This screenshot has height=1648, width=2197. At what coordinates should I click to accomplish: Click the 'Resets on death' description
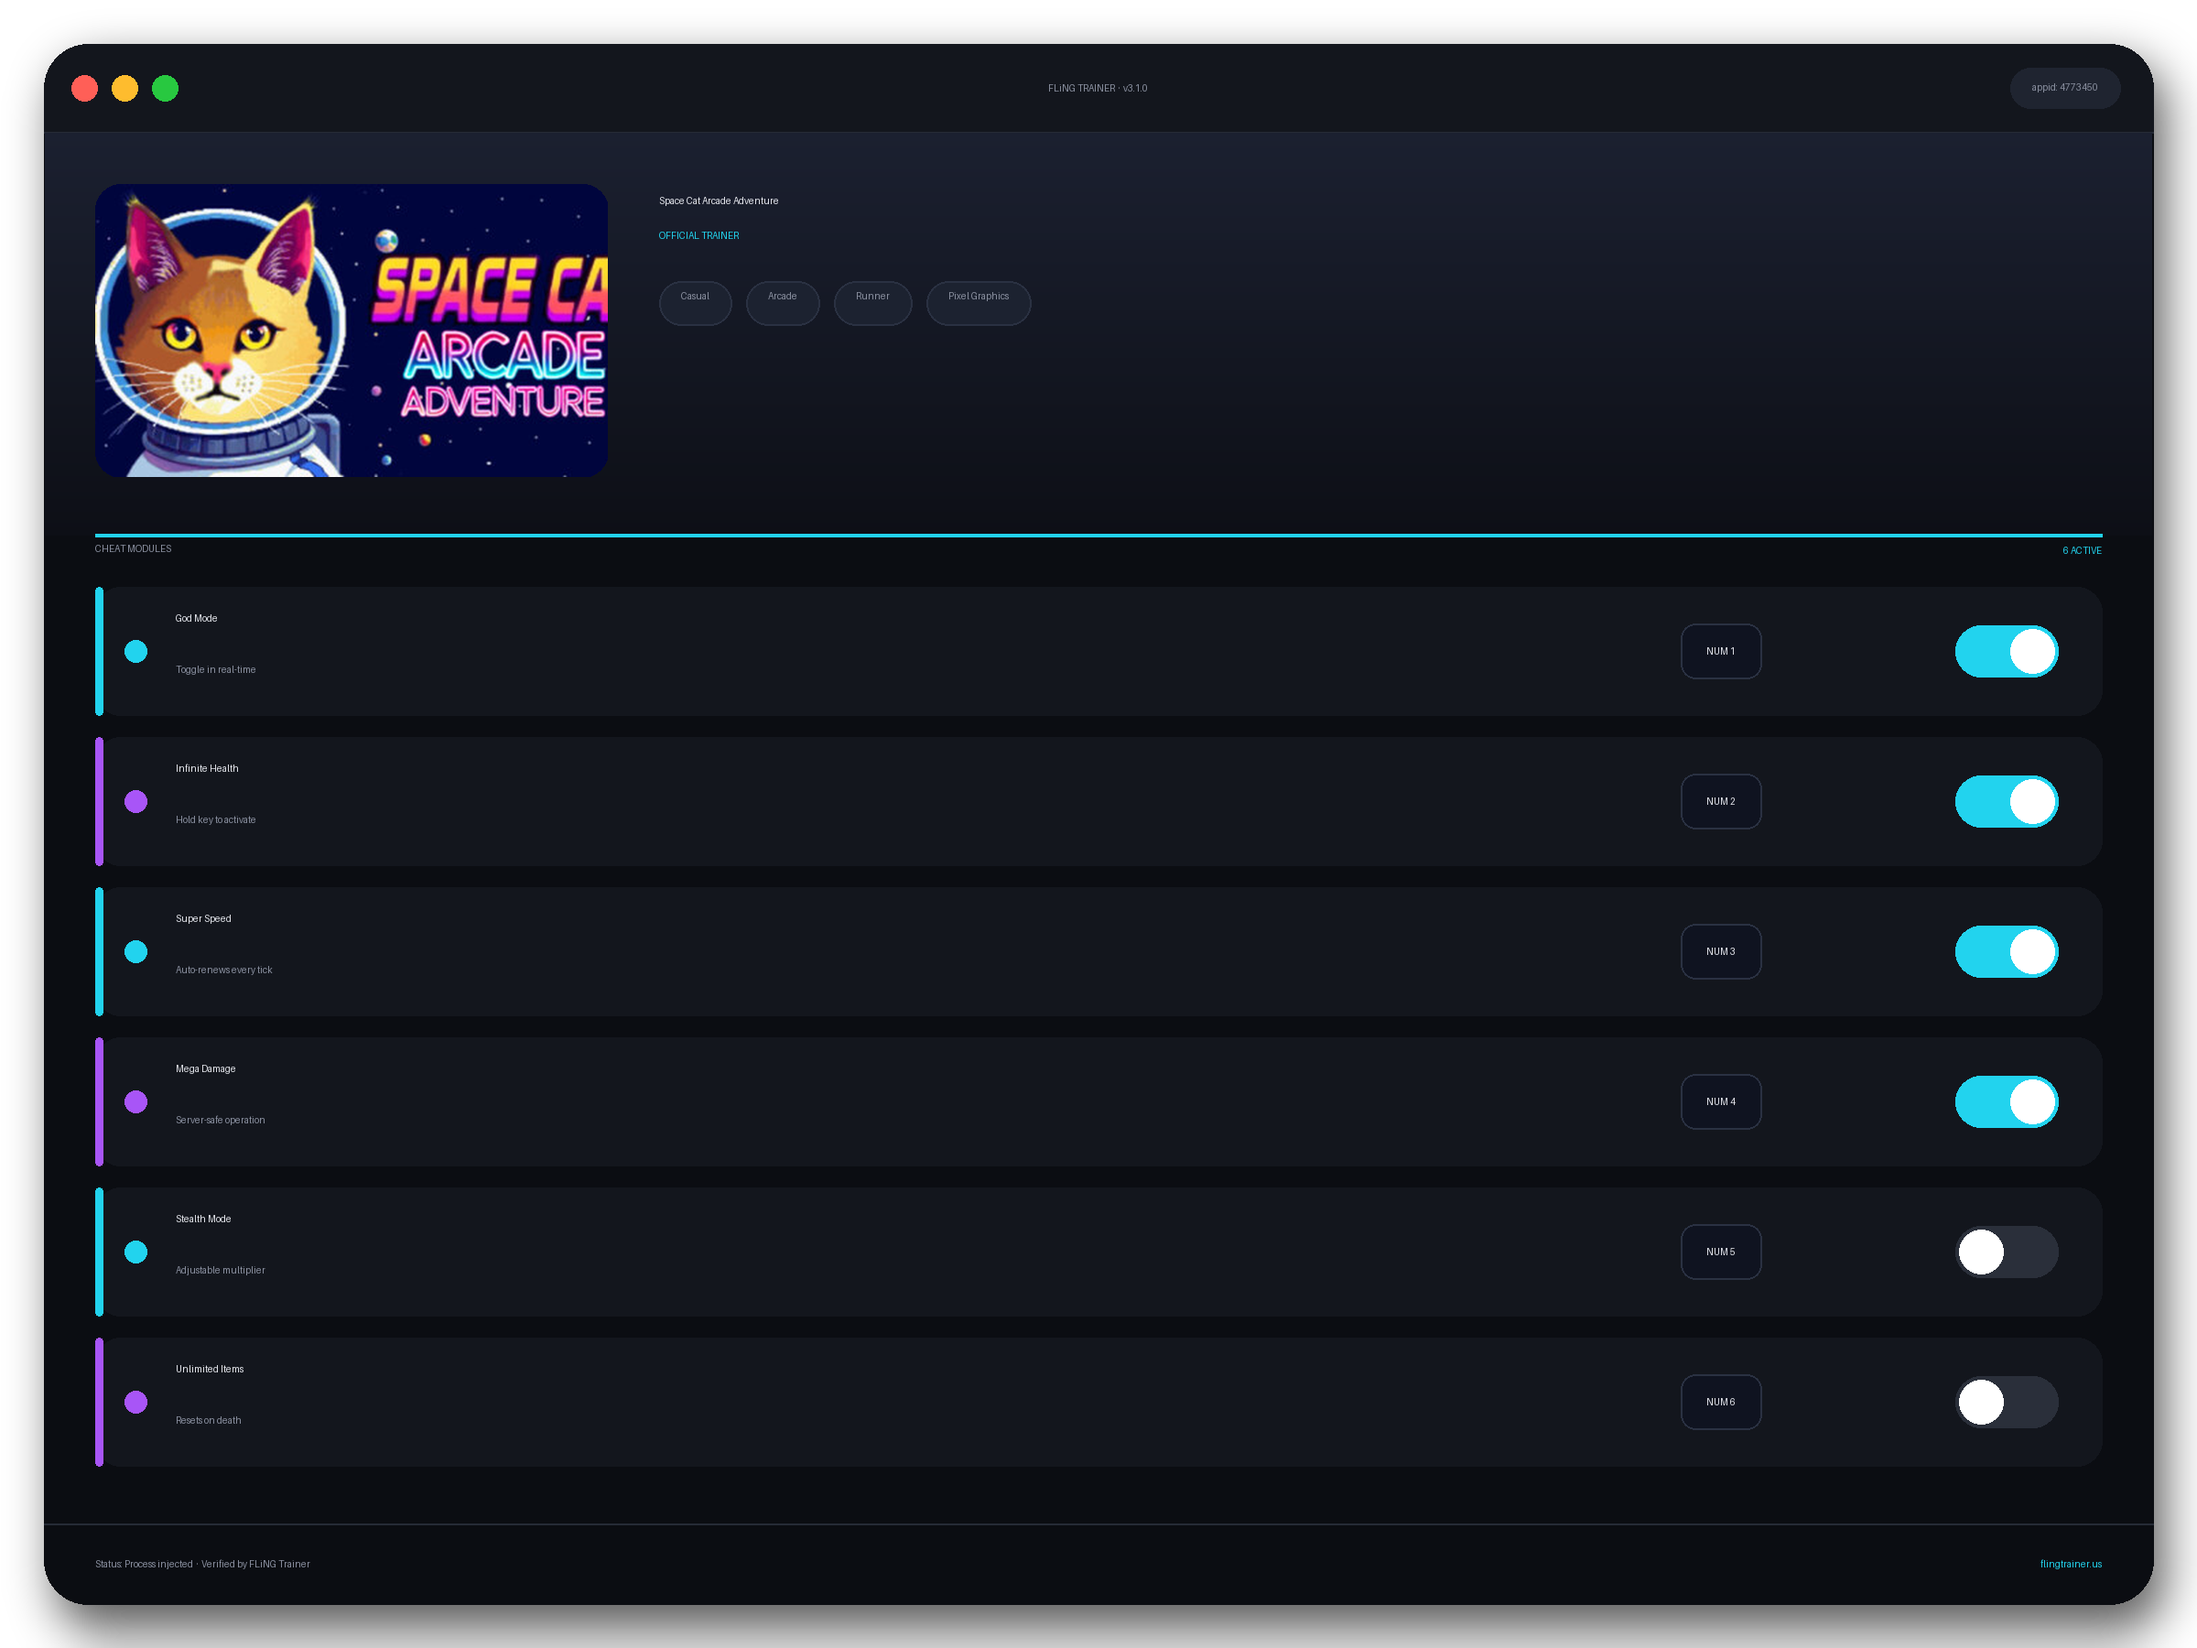click(x=208, y=1421)
